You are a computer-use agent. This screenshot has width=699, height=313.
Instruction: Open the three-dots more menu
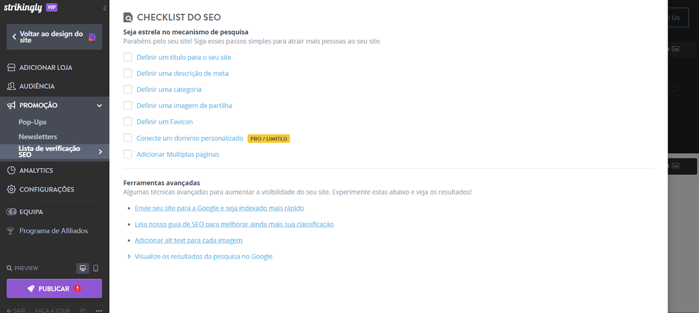(x=99, y=310)
